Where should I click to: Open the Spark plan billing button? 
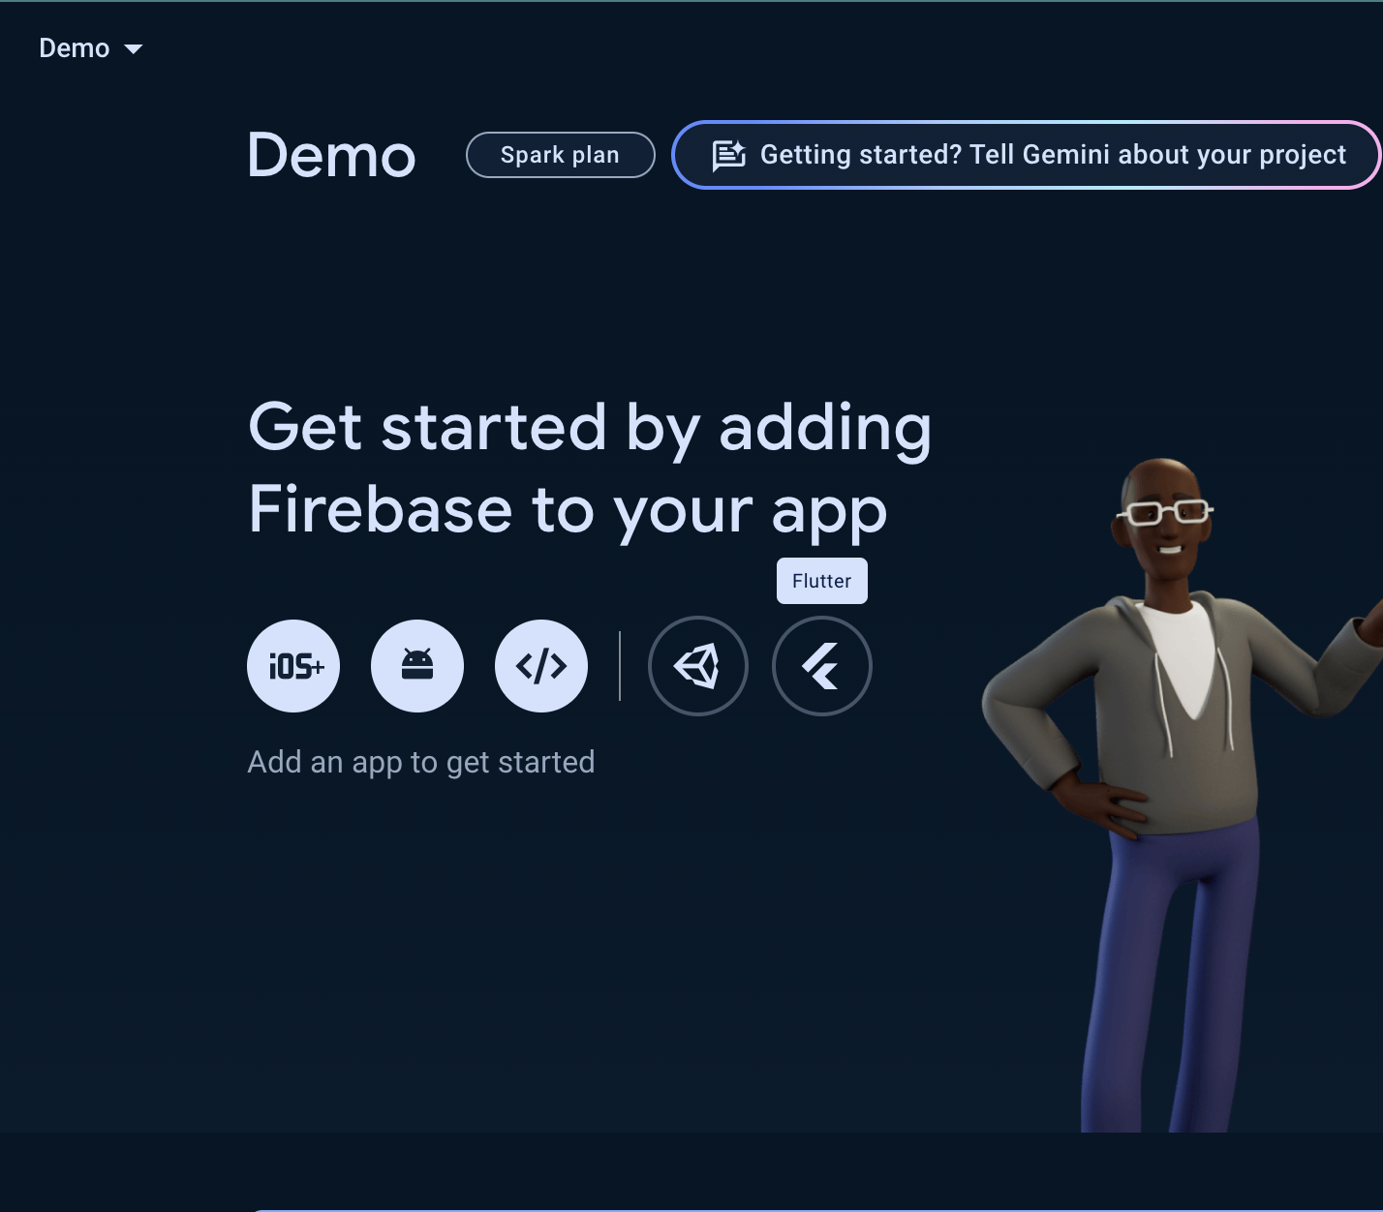coord(560,155)
